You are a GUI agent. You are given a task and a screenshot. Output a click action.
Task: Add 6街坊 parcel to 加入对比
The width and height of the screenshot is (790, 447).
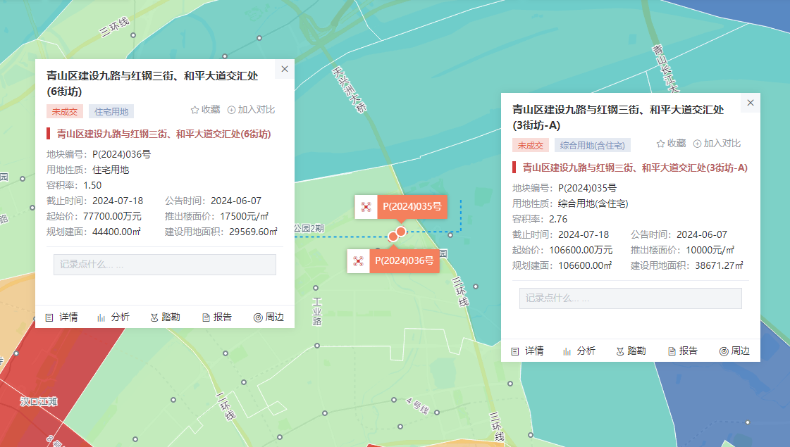[x=251, y=110]
